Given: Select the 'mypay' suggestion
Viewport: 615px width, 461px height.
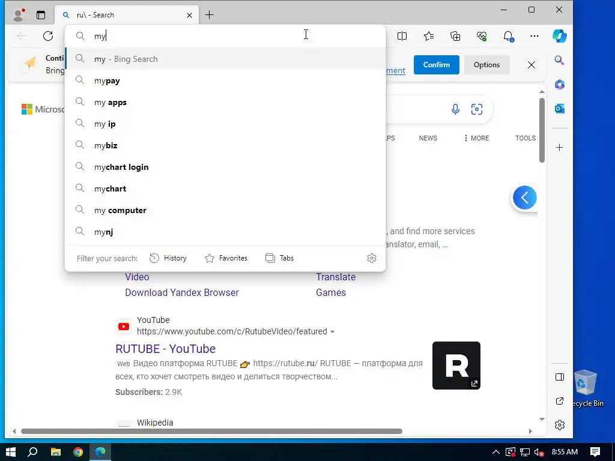Looking at the screenshot, I should point(225,81).
